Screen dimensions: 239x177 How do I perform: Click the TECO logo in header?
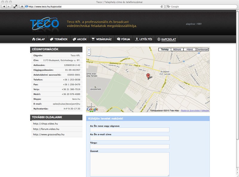[44, 24]
